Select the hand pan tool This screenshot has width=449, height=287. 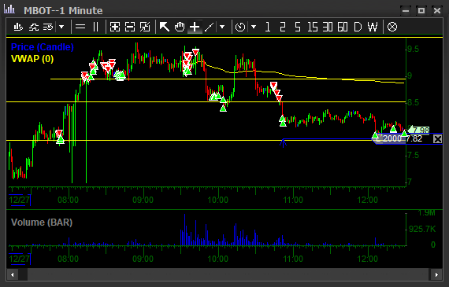point(180,28)
